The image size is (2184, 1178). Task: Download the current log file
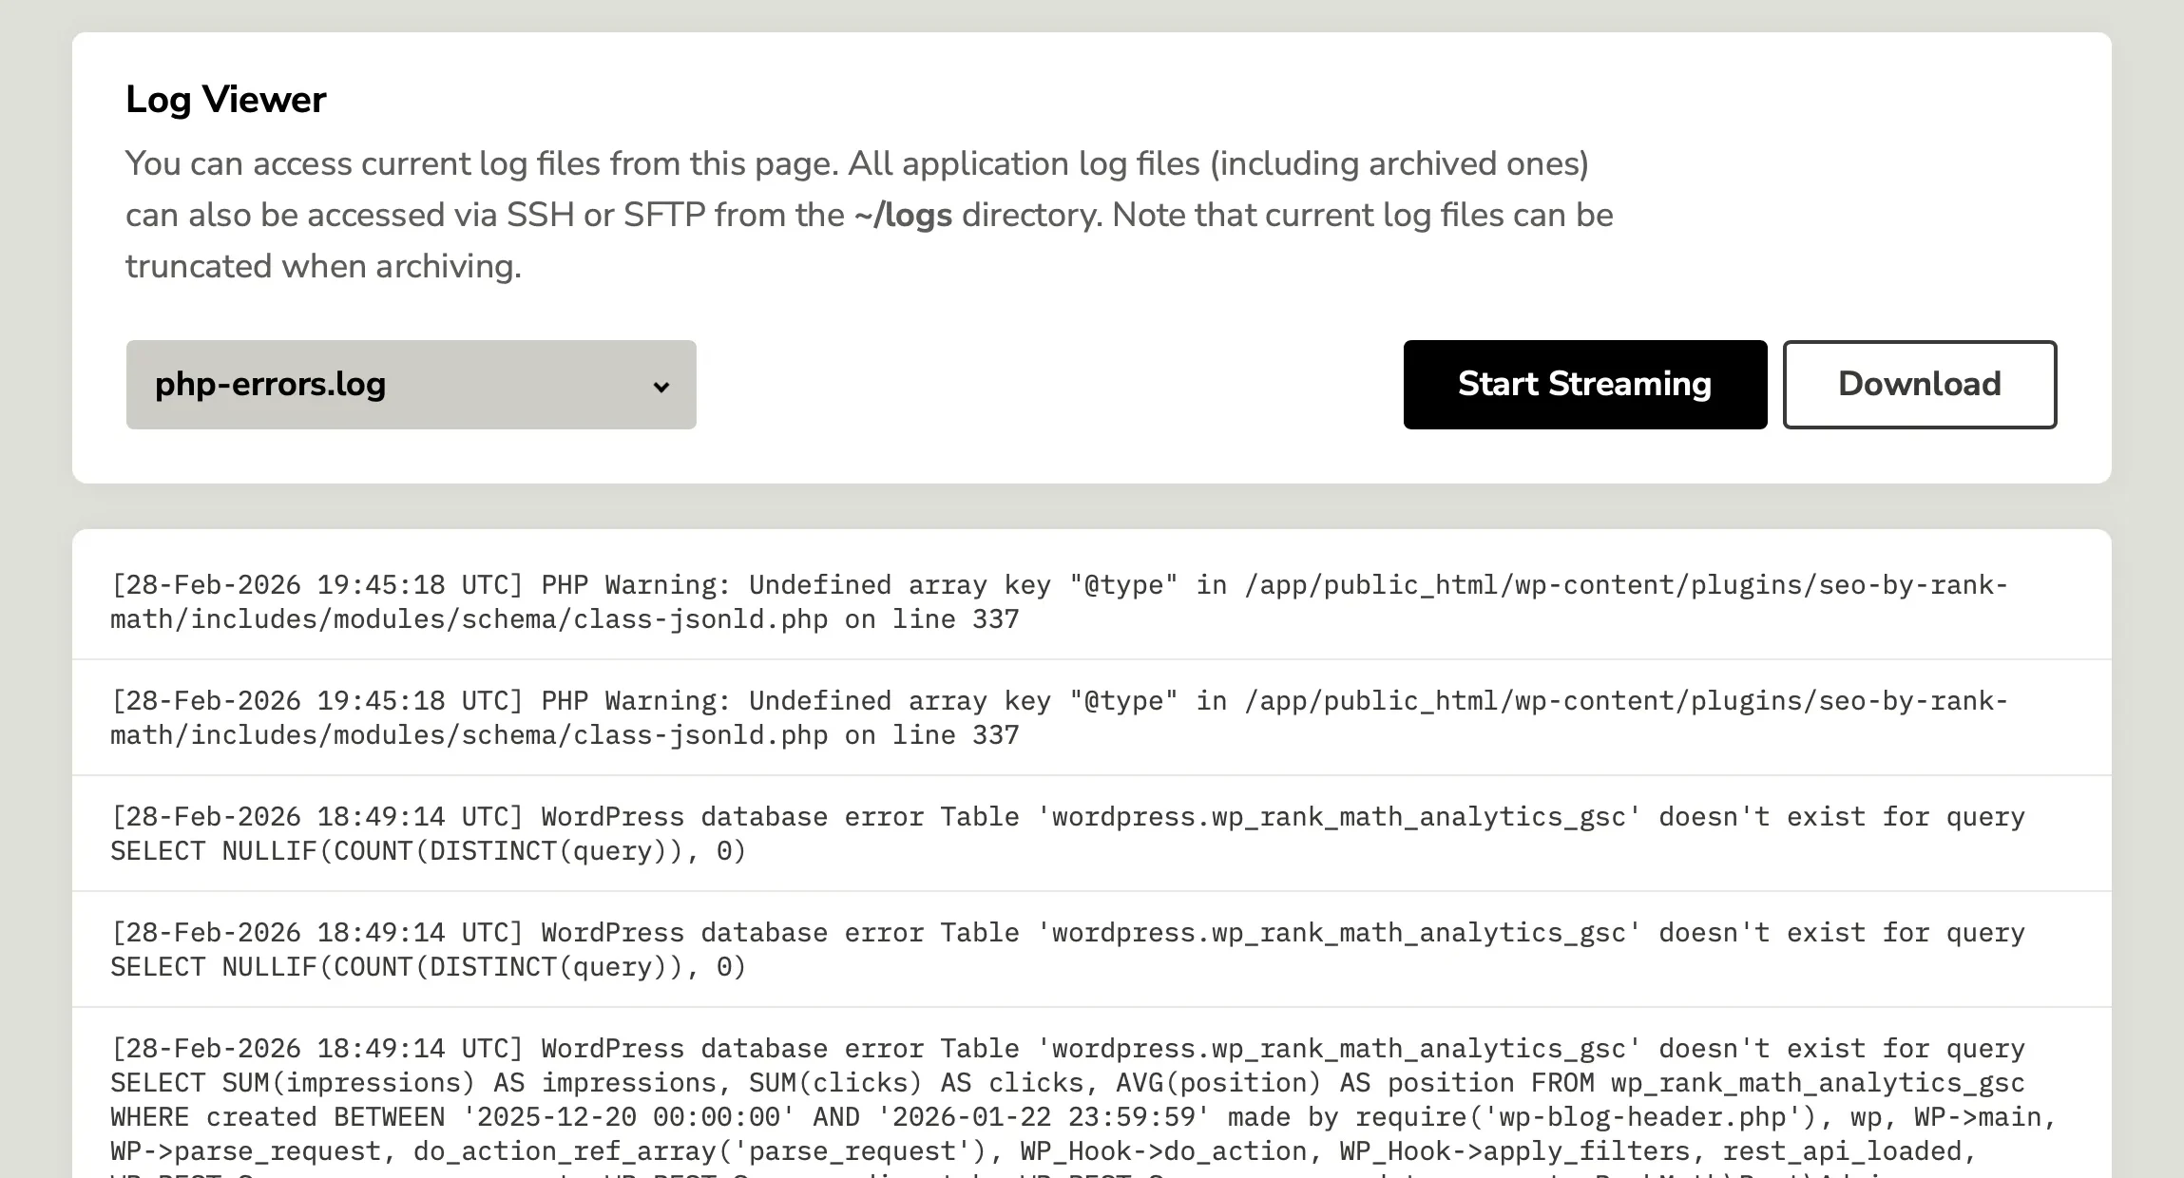tap(1920, 385)
